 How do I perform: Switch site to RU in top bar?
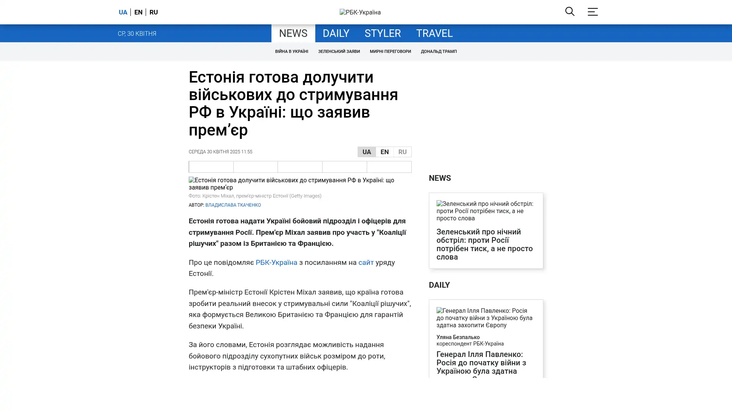(x=154, y=12)
